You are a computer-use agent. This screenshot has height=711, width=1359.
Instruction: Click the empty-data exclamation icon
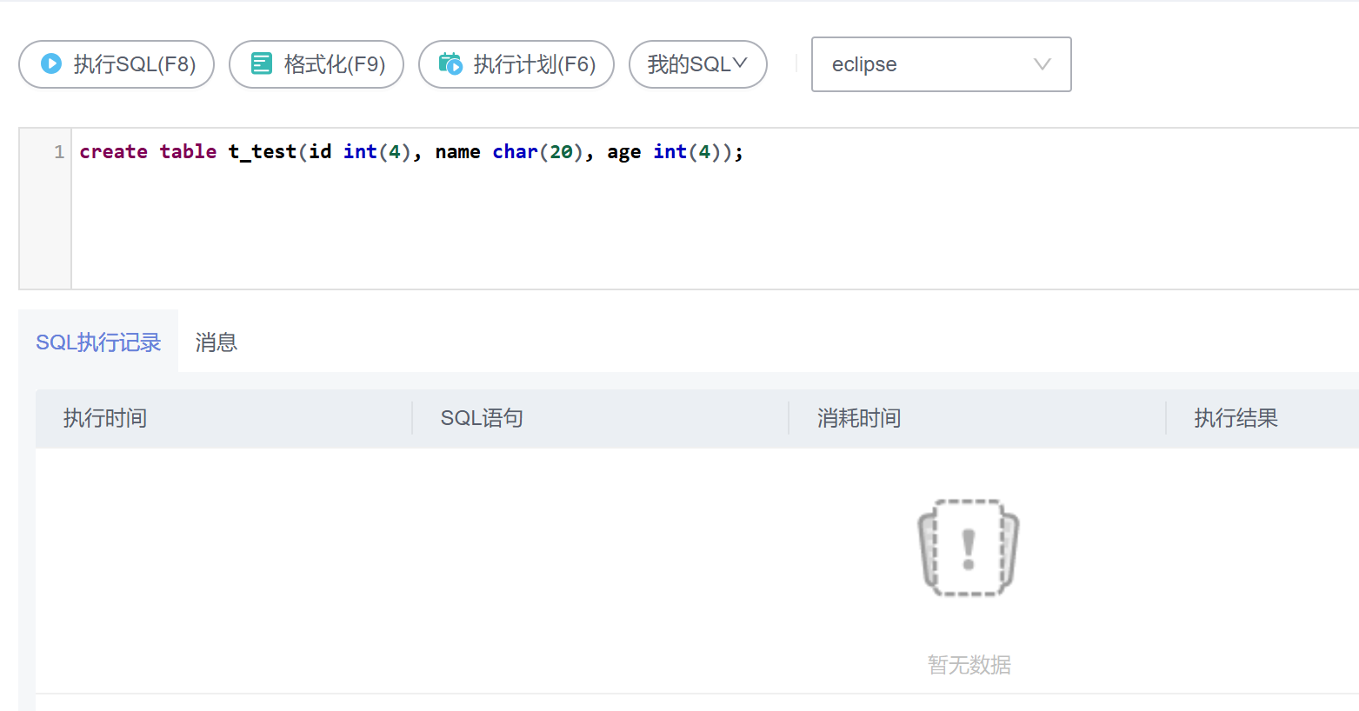click(x=968, y=548)
